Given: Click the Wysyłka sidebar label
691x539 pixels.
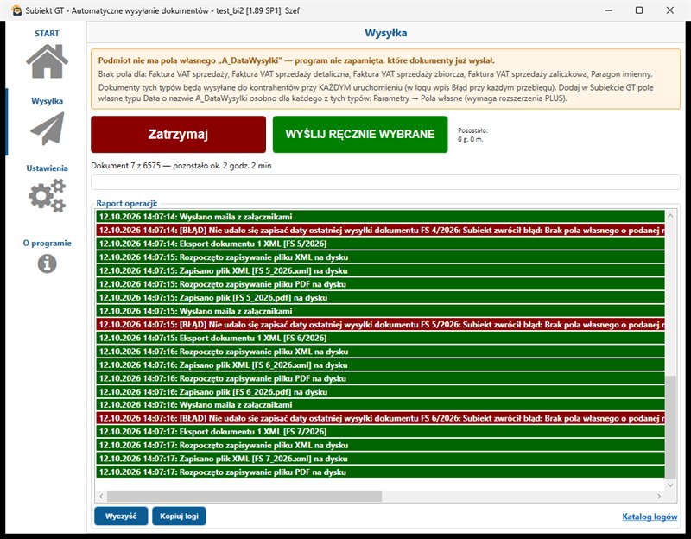Looking at the screenshot, I should [x=48, y=101].
